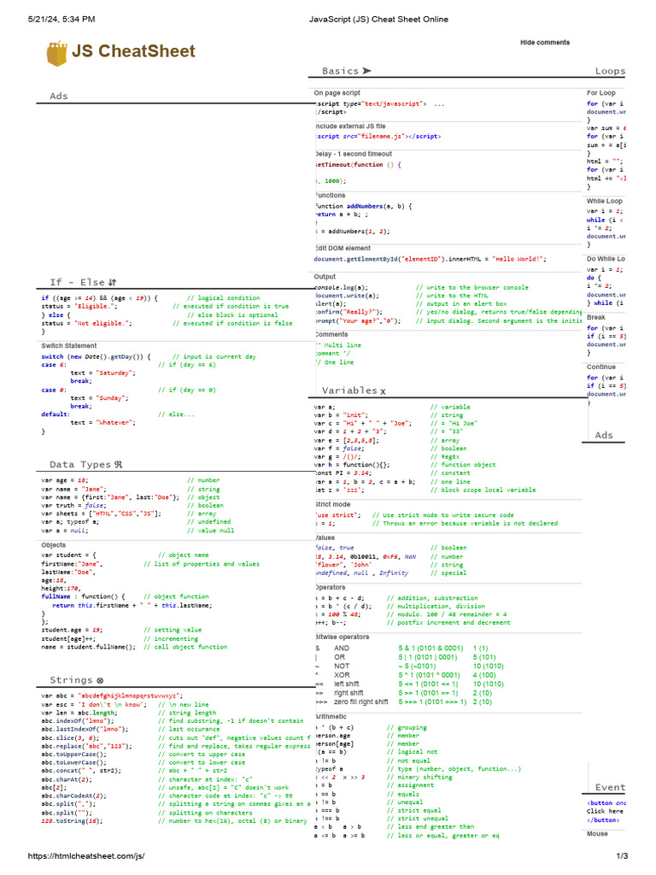Click the 'Values' subheading in Variables
This screenshot has width=656, height=875.
point(325,538)
